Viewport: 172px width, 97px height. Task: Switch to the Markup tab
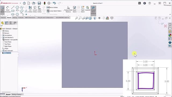coord(15,18)
